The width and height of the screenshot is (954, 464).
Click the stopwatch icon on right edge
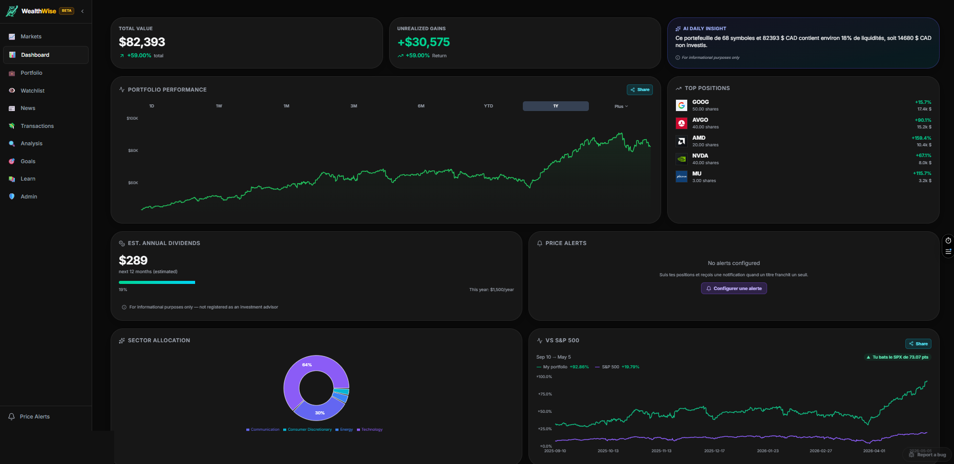pyautogui.click(x=948, y=240)
